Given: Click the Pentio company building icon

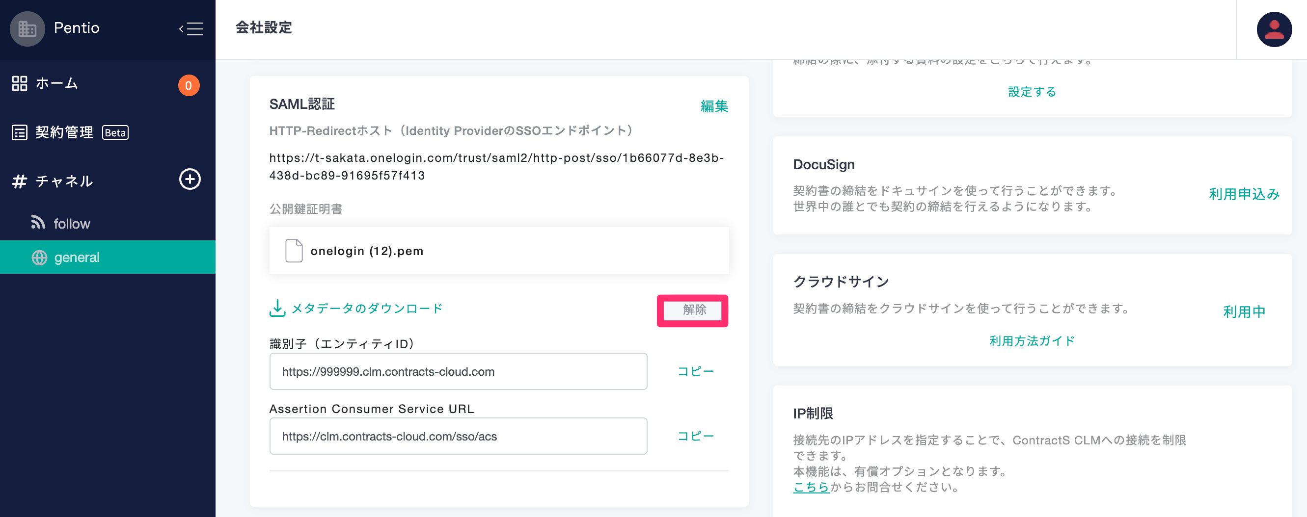Looking at the screenshot, I should point(27,29).
